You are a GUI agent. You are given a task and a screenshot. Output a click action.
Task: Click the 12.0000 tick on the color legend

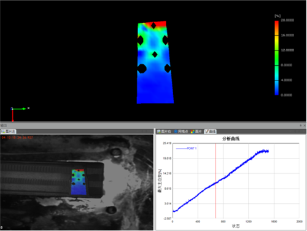click(x=287, y=50)
